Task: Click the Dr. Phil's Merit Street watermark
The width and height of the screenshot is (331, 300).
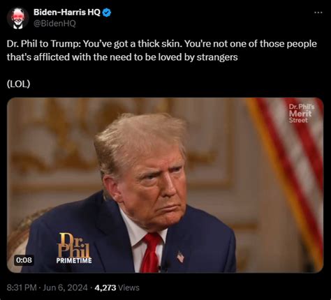Action: tap(302, 114)
